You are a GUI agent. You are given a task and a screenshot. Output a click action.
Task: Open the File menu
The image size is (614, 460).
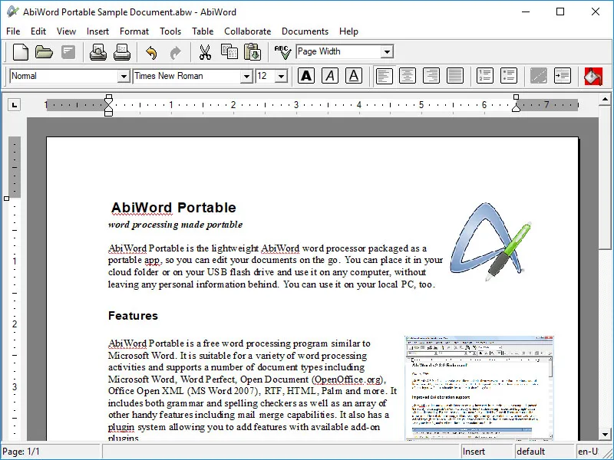[x=13, y=31]
